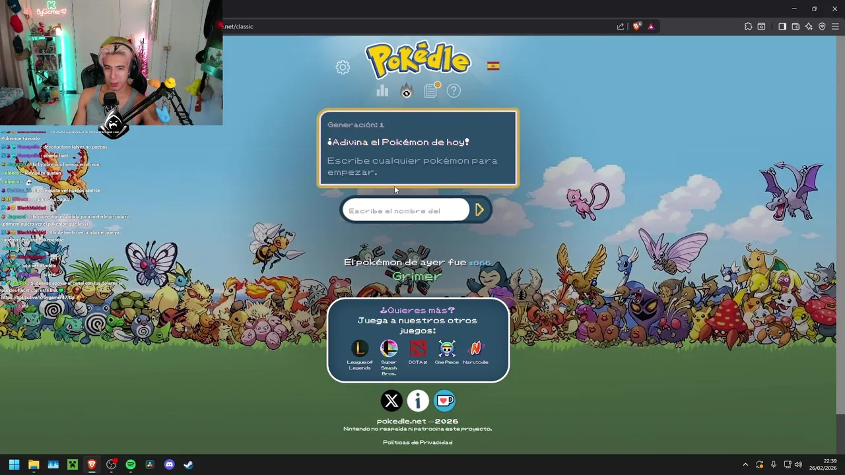Open browser extensions puzzle icon
Viewport: 845px width, 475px height.
click(x=748, y=26)
